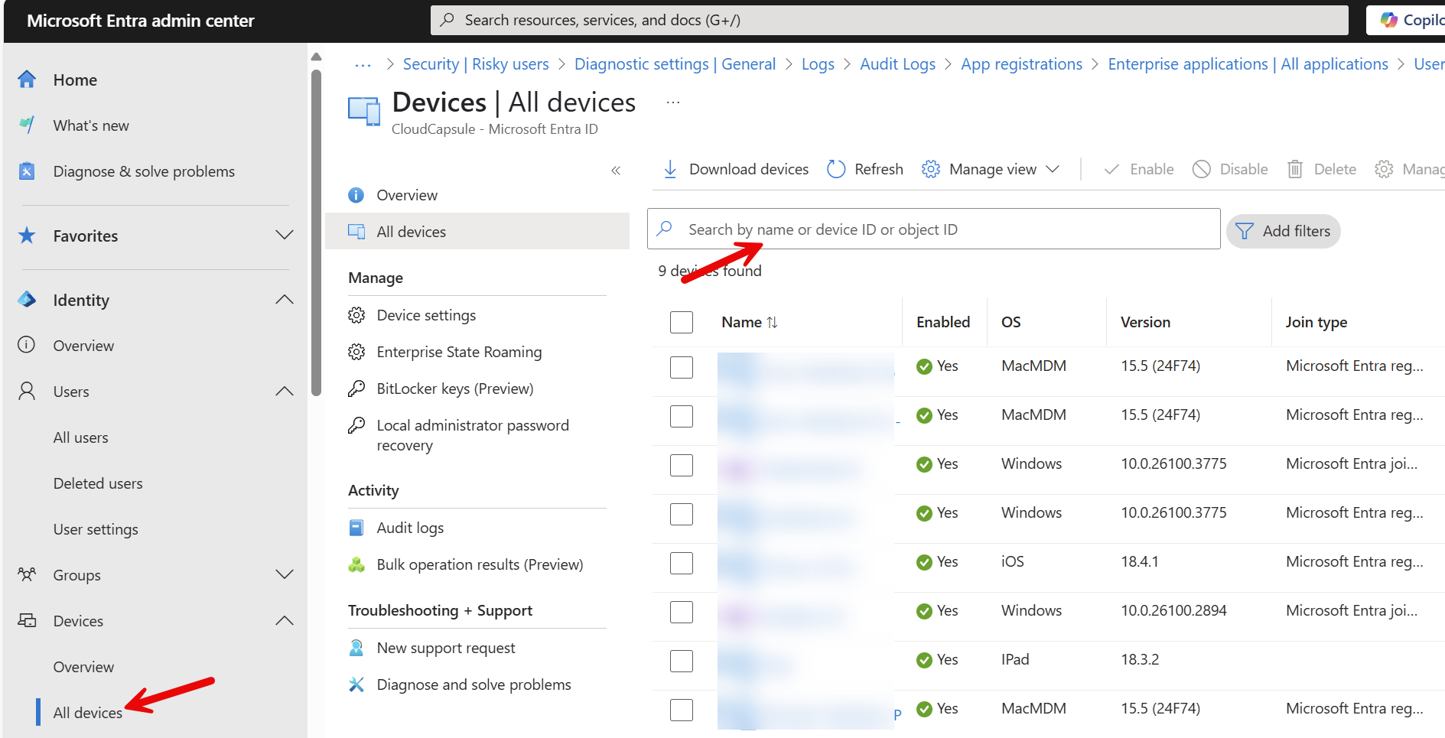Open User settings in sidebar
Viewport: 1445px width, 738px height.
pyautogui.click(x=96, y=529)
